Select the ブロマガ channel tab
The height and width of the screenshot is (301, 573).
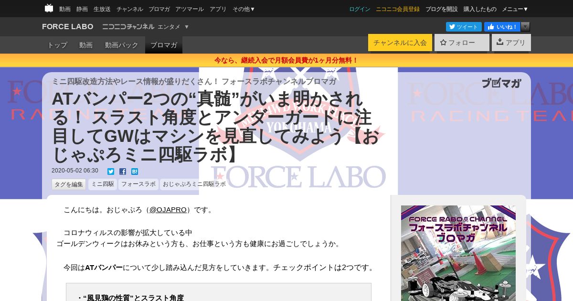[164, 45]
